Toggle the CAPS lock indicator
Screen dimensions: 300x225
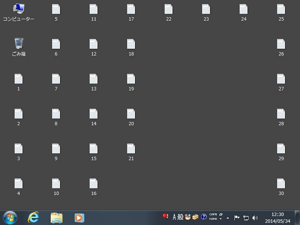click(x=213, y=215)
